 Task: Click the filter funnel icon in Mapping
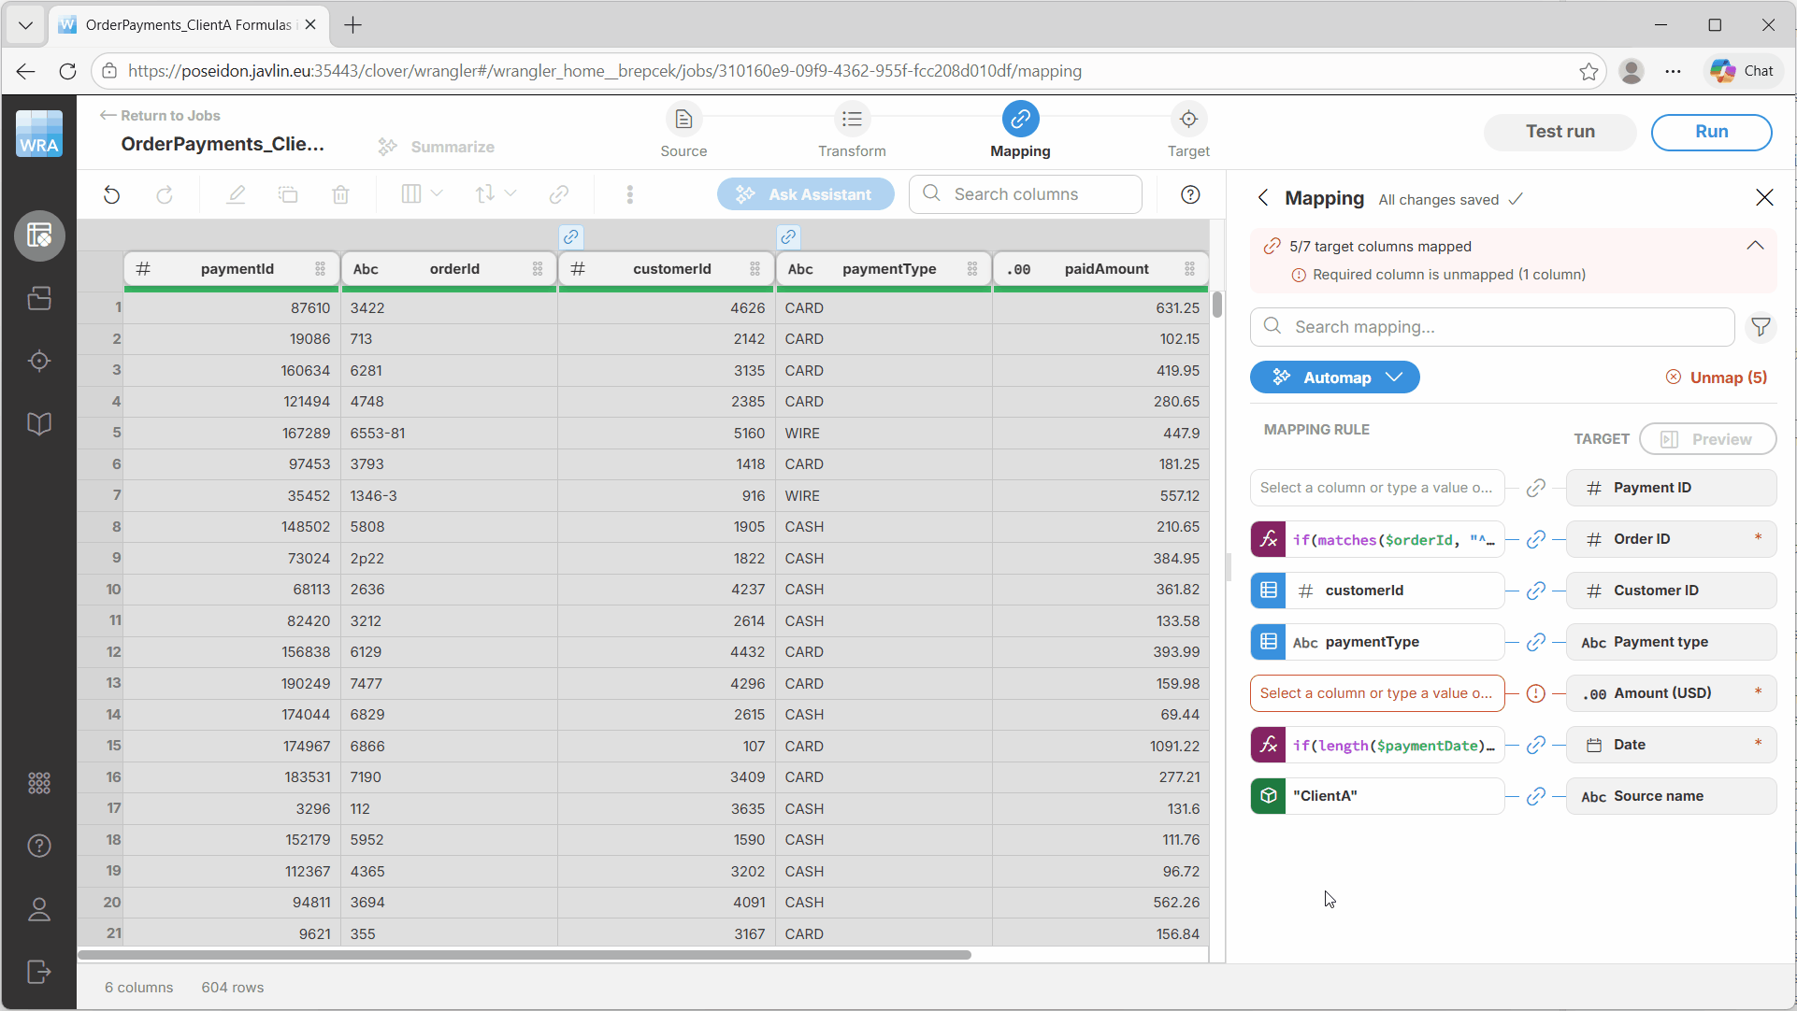pos(1761,327)
